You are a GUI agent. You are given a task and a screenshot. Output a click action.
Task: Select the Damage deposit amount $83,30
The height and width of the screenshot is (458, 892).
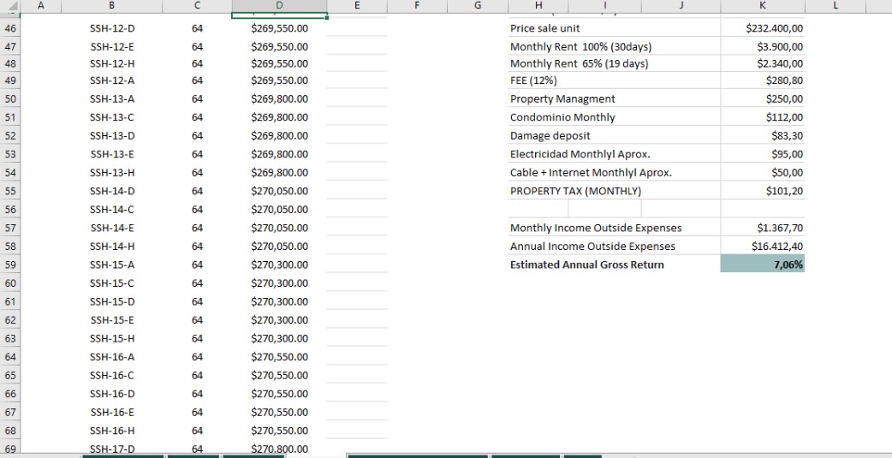[762, 136]
